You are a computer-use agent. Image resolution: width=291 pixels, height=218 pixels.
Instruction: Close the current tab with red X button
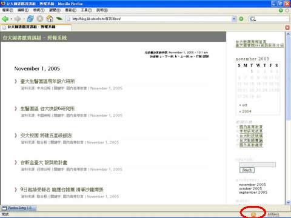[287, 27]
